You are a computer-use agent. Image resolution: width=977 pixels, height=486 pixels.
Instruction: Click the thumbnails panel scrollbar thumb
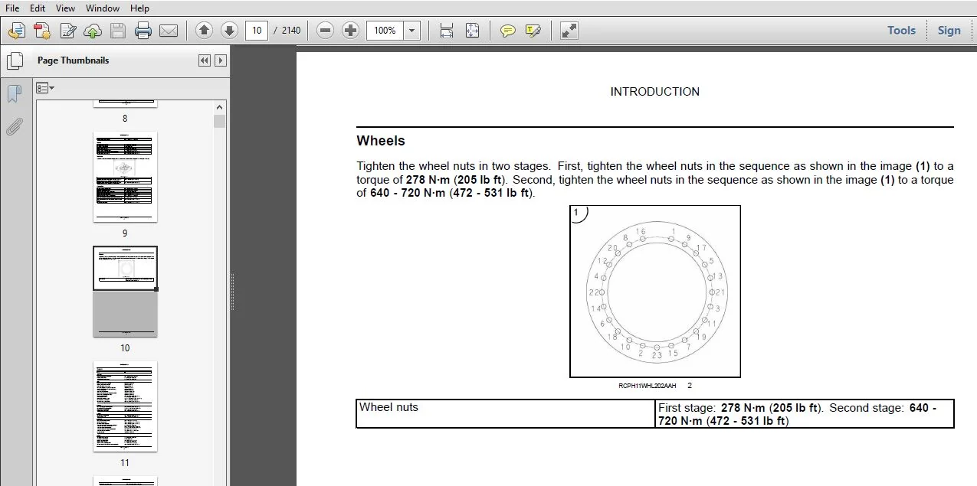coord(220,121)
